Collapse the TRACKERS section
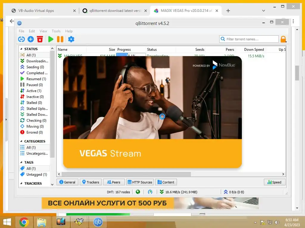 (x=21, y=183)
